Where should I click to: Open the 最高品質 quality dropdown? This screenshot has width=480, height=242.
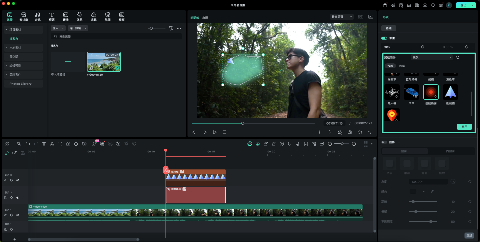click(x=341, y=17)
